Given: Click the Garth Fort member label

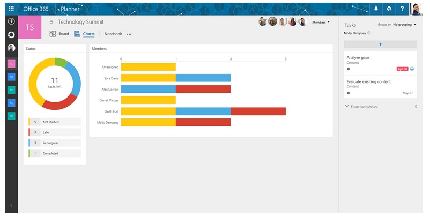Looking at the screenshot, I should tap(112, 111).
